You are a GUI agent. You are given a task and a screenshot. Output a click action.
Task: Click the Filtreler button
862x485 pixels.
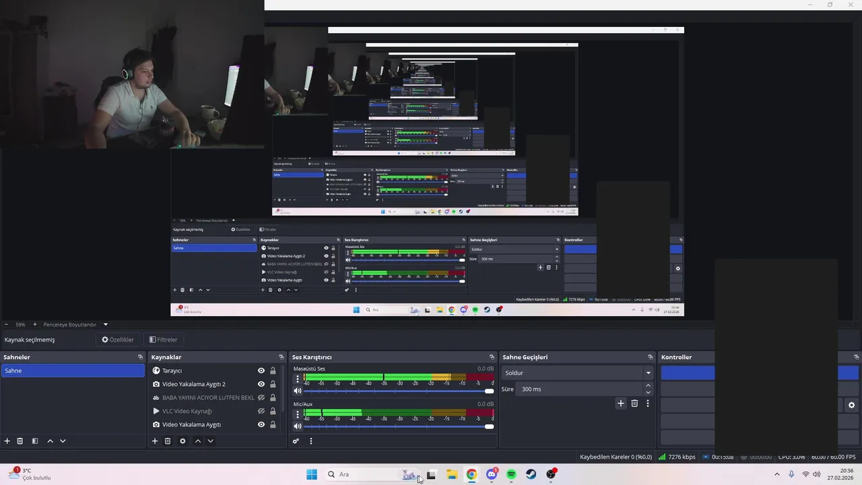pos(164,339)
